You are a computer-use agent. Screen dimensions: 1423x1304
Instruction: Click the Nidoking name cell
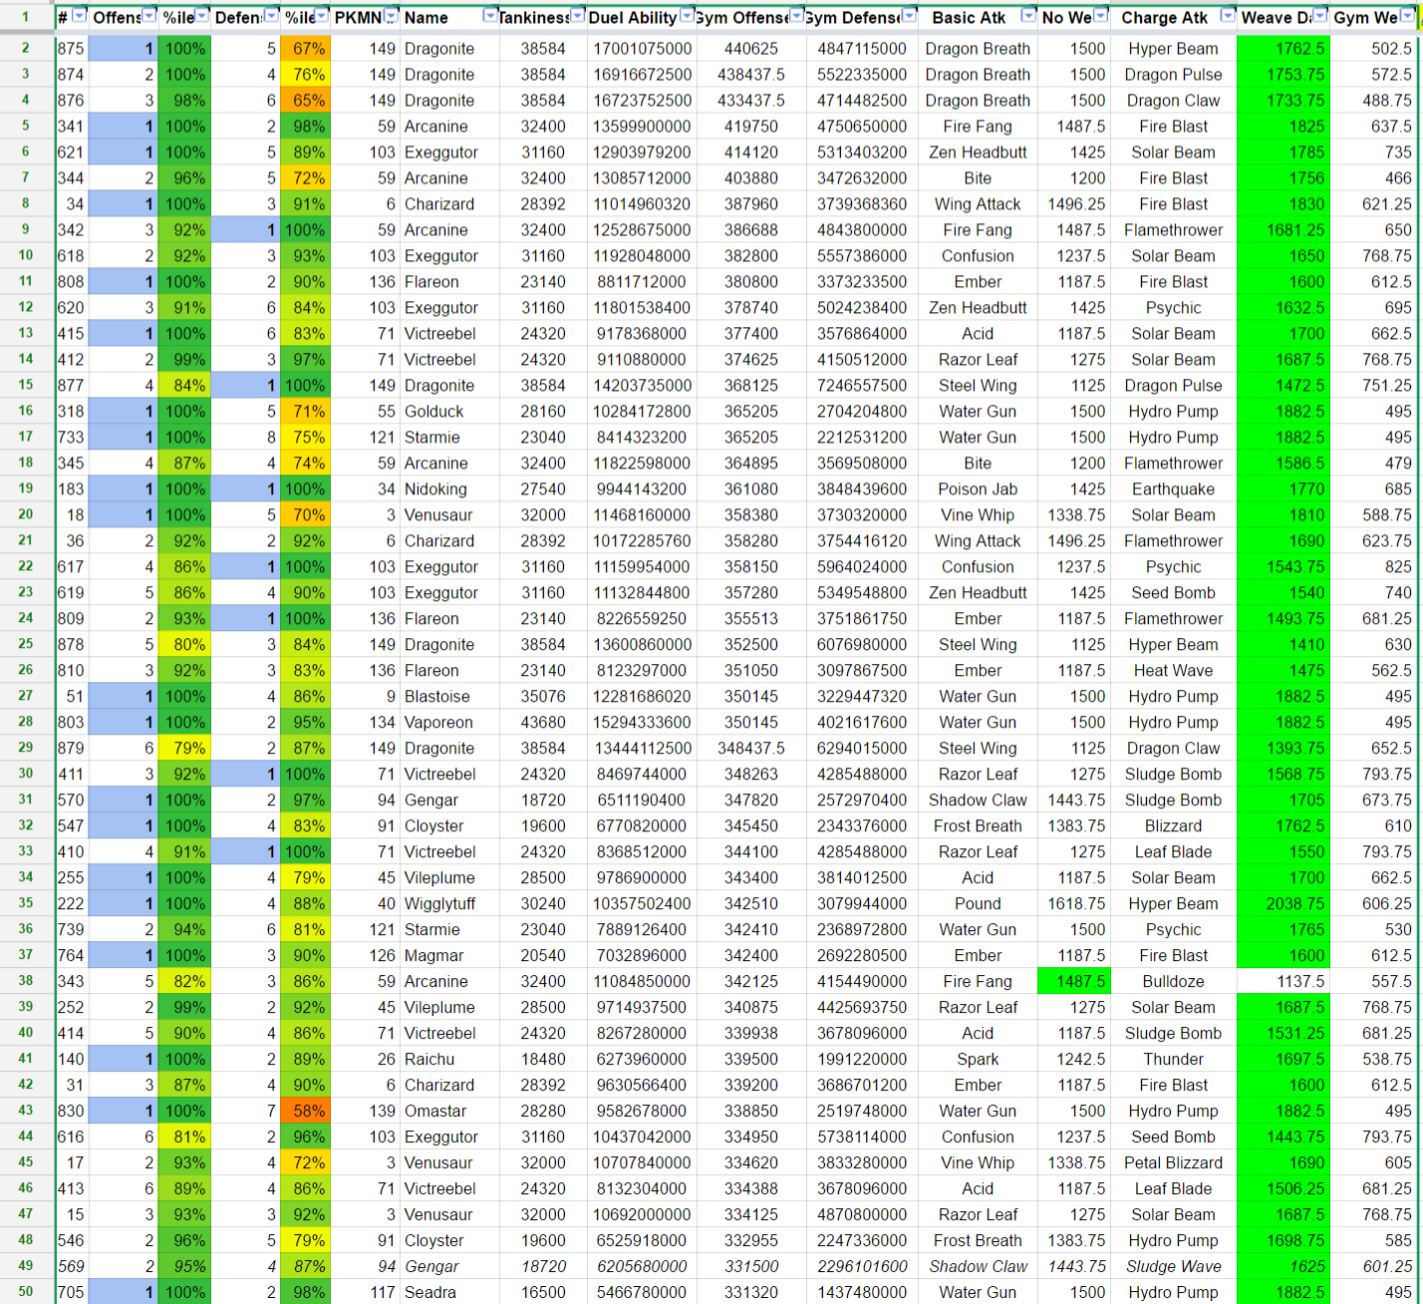(450, 489)
